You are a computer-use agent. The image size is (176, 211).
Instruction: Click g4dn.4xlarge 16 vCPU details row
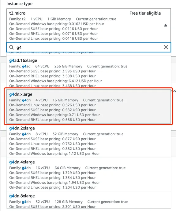(67, 168)
